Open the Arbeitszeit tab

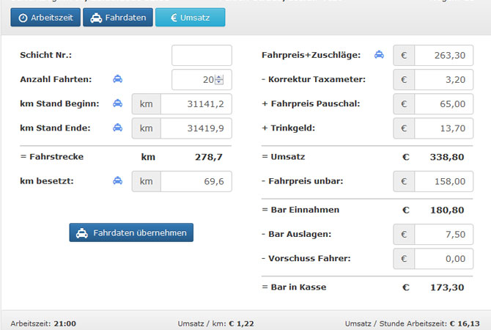45,18
